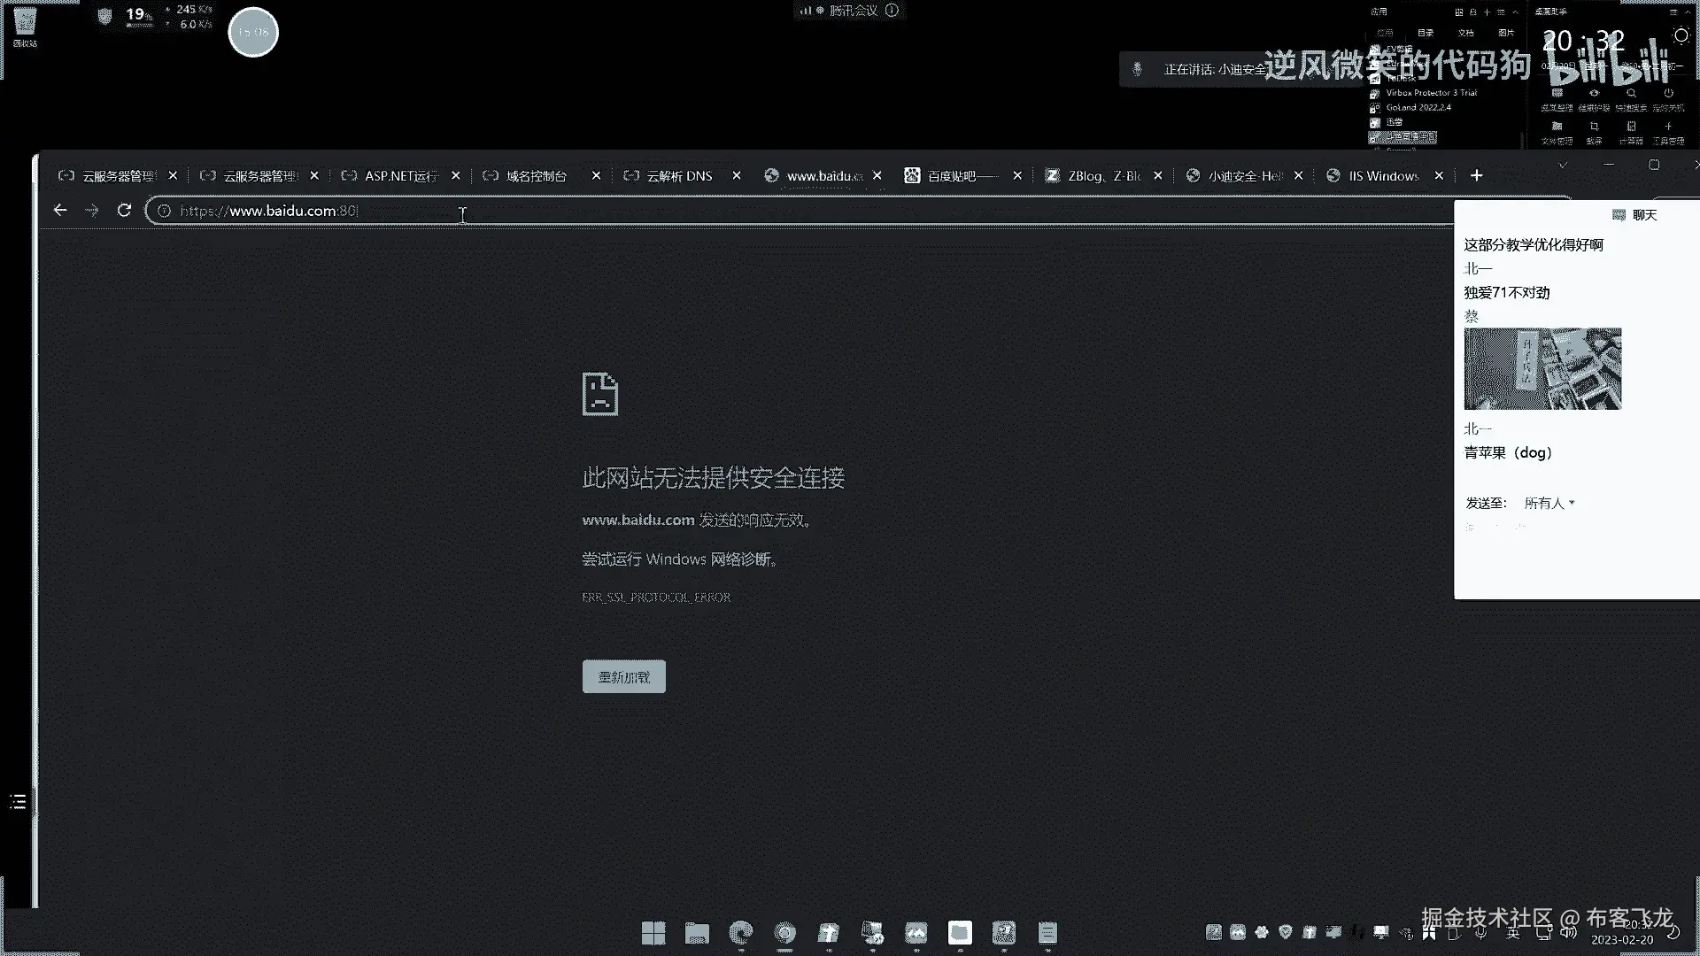Screen dimensions: 1700x956
Task: Click the sad page error icon
Action: click(x=599, y=394)
